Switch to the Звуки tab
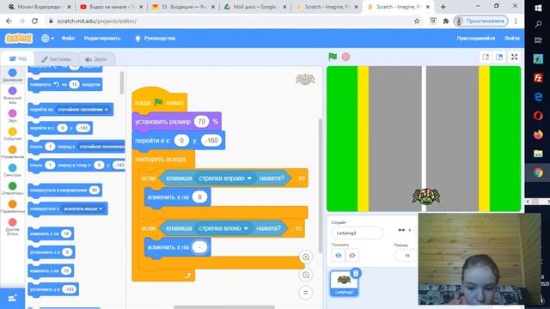The image size is (550, 309). (95, 59)
